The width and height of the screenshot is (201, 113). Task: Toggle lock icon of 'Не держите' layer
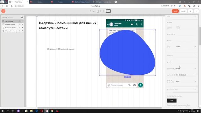(x=20, y=28)
